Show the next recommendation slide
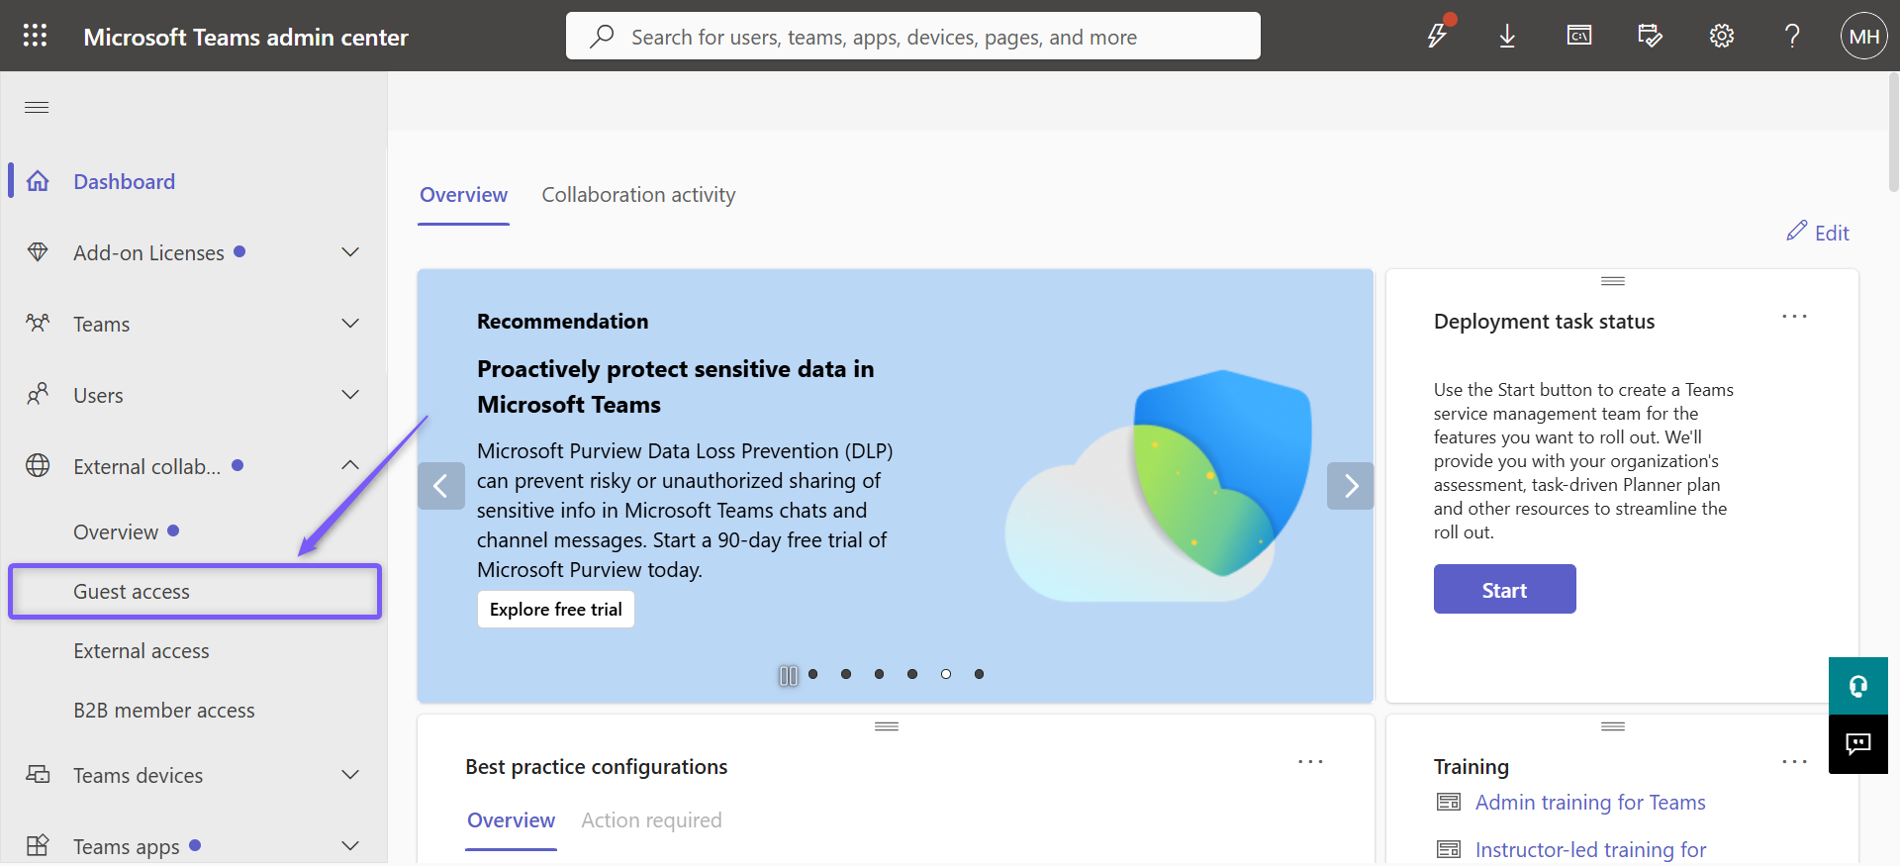 coord(1351,486)
